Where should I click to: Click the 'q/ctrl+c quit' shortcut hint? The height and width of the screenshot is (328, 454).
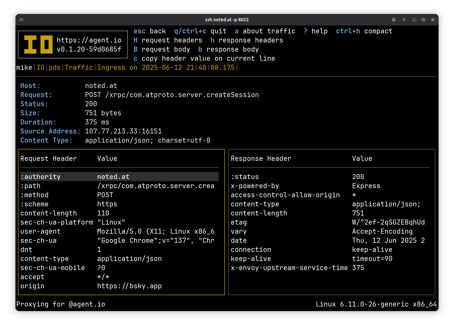tap(200, 31)
